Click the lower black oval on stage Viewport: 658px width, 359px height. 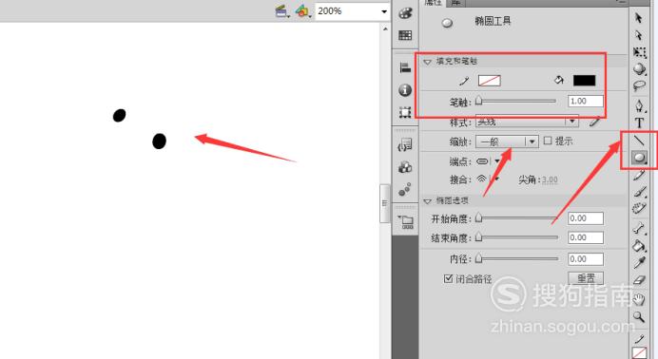pyautogui.click(x=159, y=142)
